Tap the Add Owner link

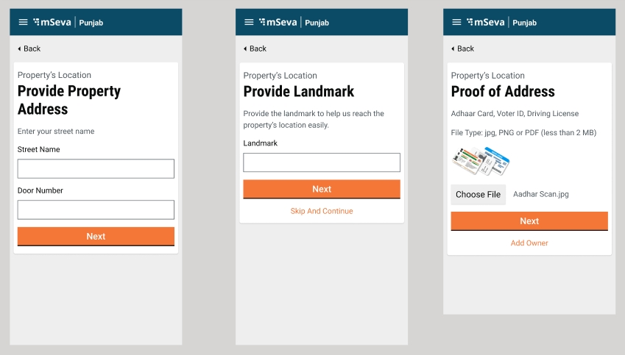[529, 243]
